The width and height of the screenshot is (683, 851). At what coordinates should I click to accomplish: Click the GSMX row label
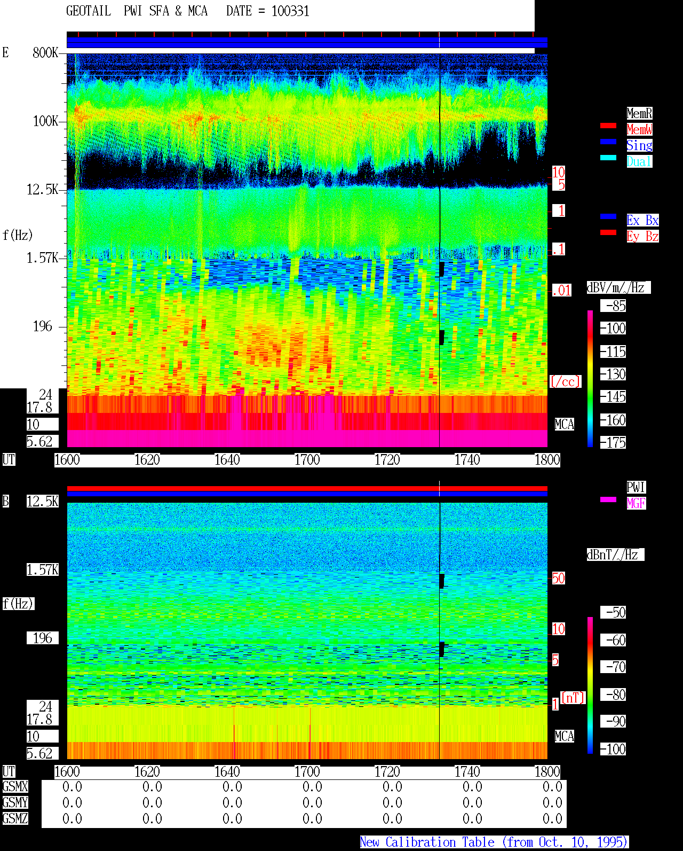coord(15,787)
